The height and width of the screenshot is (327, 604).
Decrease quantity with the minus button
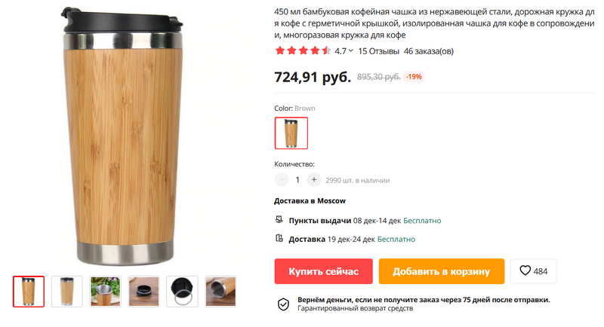point(282,179)
